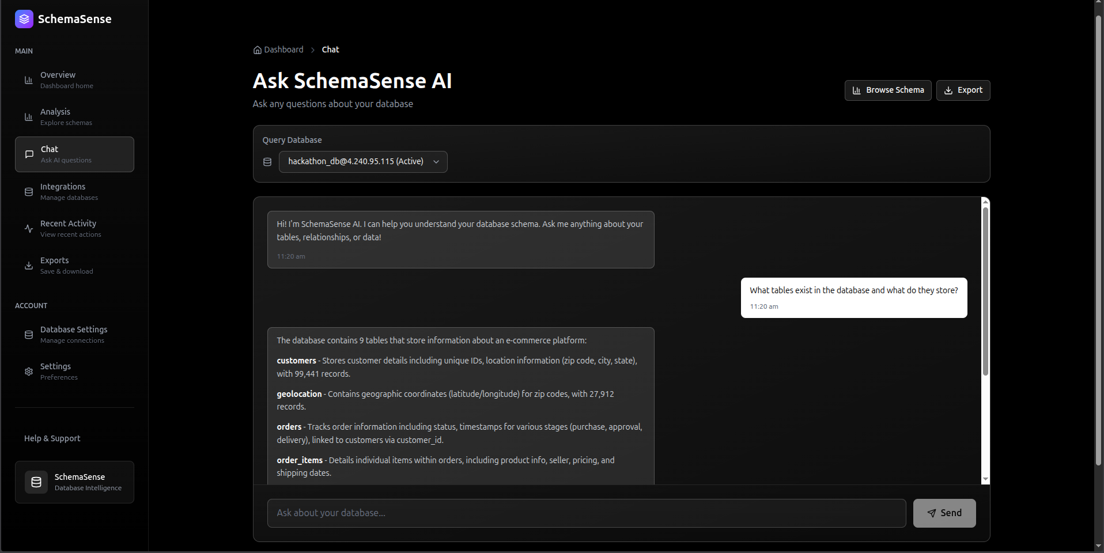The width and height of the screenshot is (1104, 553).
Task: Click the SchemaSense logo icon
Action: (24, 19)
